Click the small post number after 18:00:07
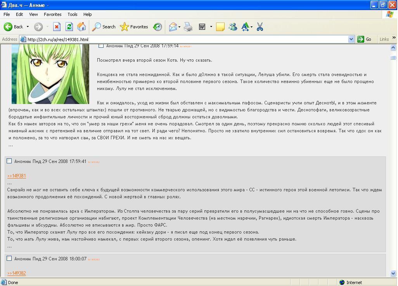 pos(93,260)
